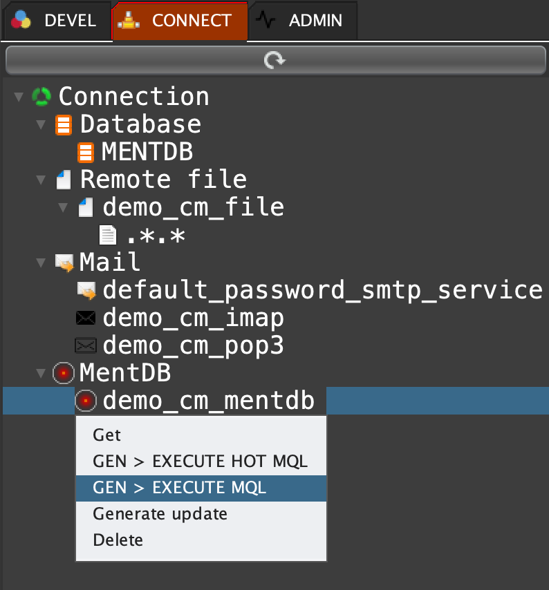Click the default_password_smtp_service mail icon

pos(86,291)
